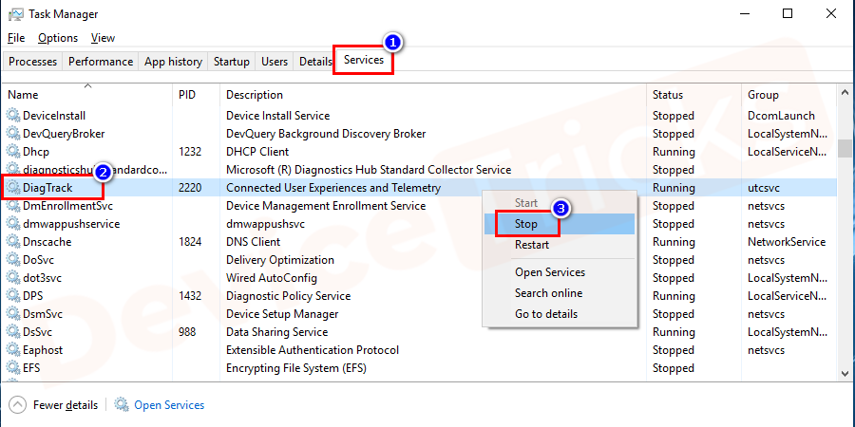This screenshot has height=427, width=855.
Task: Click "Connected User Experiences and Telemetry" description
Action: pyautogui.click(x=333, y=188)
